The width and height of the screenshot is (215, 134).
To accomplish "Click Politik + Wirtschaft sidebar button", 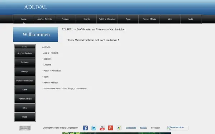I will click(x=25, y=81).
